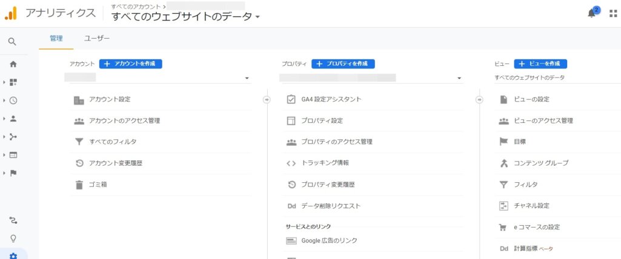Click the people icon beside アカウントのアクセス管理
621x259 pixels.
(x=79, y=121)
